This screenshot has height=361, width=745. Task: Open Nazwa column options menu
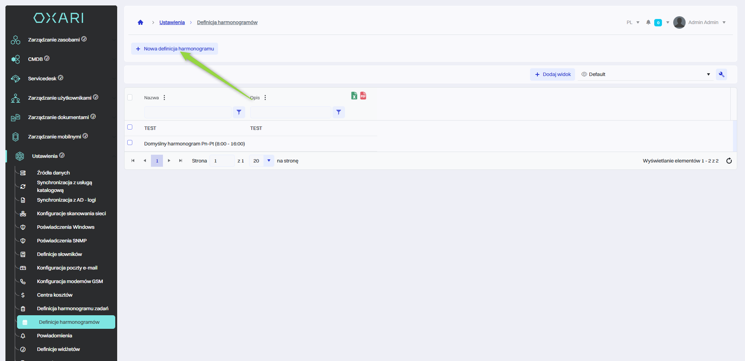coord(165,98)
